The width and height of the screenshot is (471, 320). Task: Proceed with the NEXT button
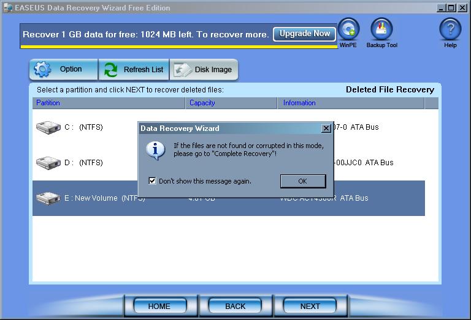click(310, 306)
